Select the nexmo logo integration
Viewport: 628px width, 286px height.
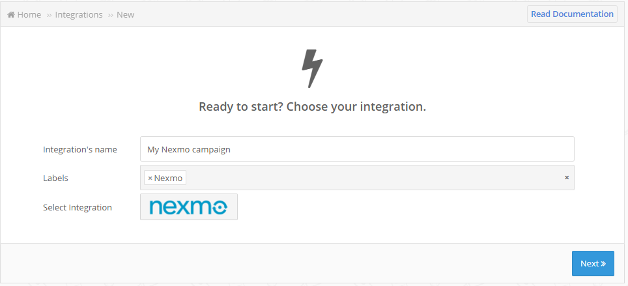pos(189,207)
